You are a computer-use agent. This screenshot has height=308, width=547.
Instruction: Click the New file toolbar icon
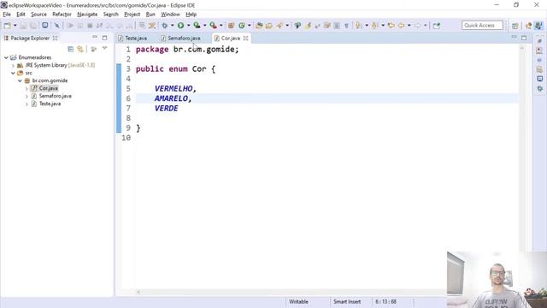click(x=7, y=26)
